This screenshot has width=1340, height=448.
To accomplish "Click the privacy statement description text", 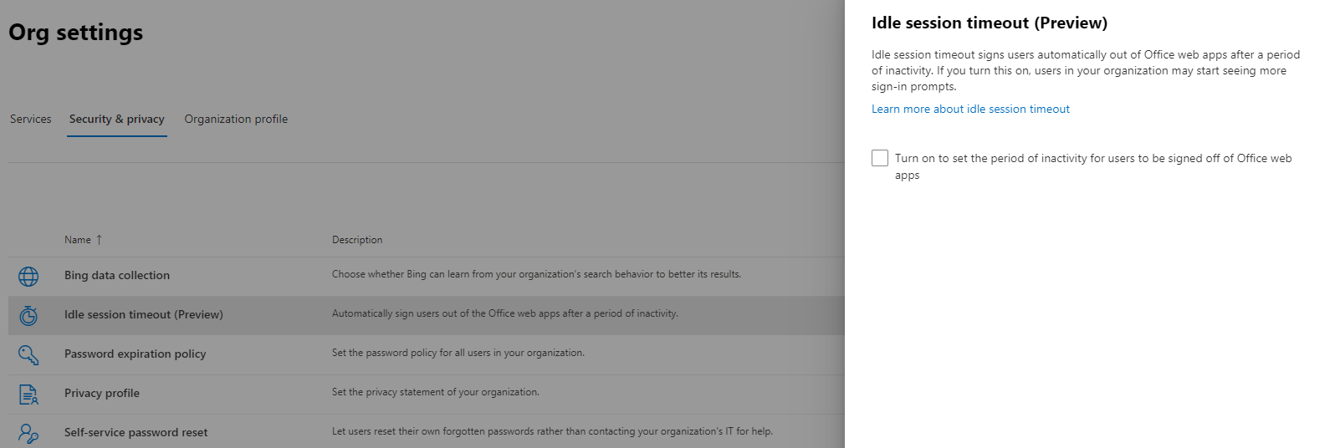I will tap(436, 392).
